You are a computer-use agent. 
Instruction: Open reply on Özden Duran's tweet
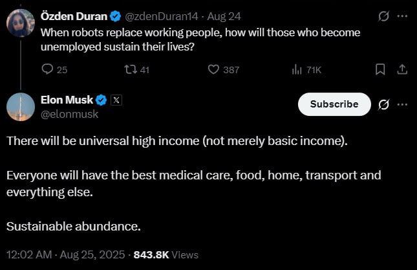click(47, 70)
